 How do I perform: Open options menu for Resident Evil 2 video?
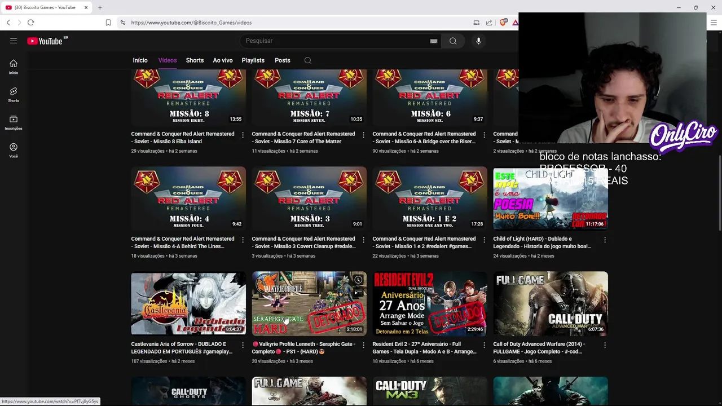click(x=484, y=345)
